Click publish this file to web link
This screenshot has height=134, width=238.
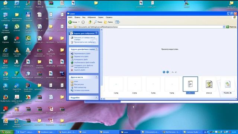pyautogui.click(x=84, y=63)
